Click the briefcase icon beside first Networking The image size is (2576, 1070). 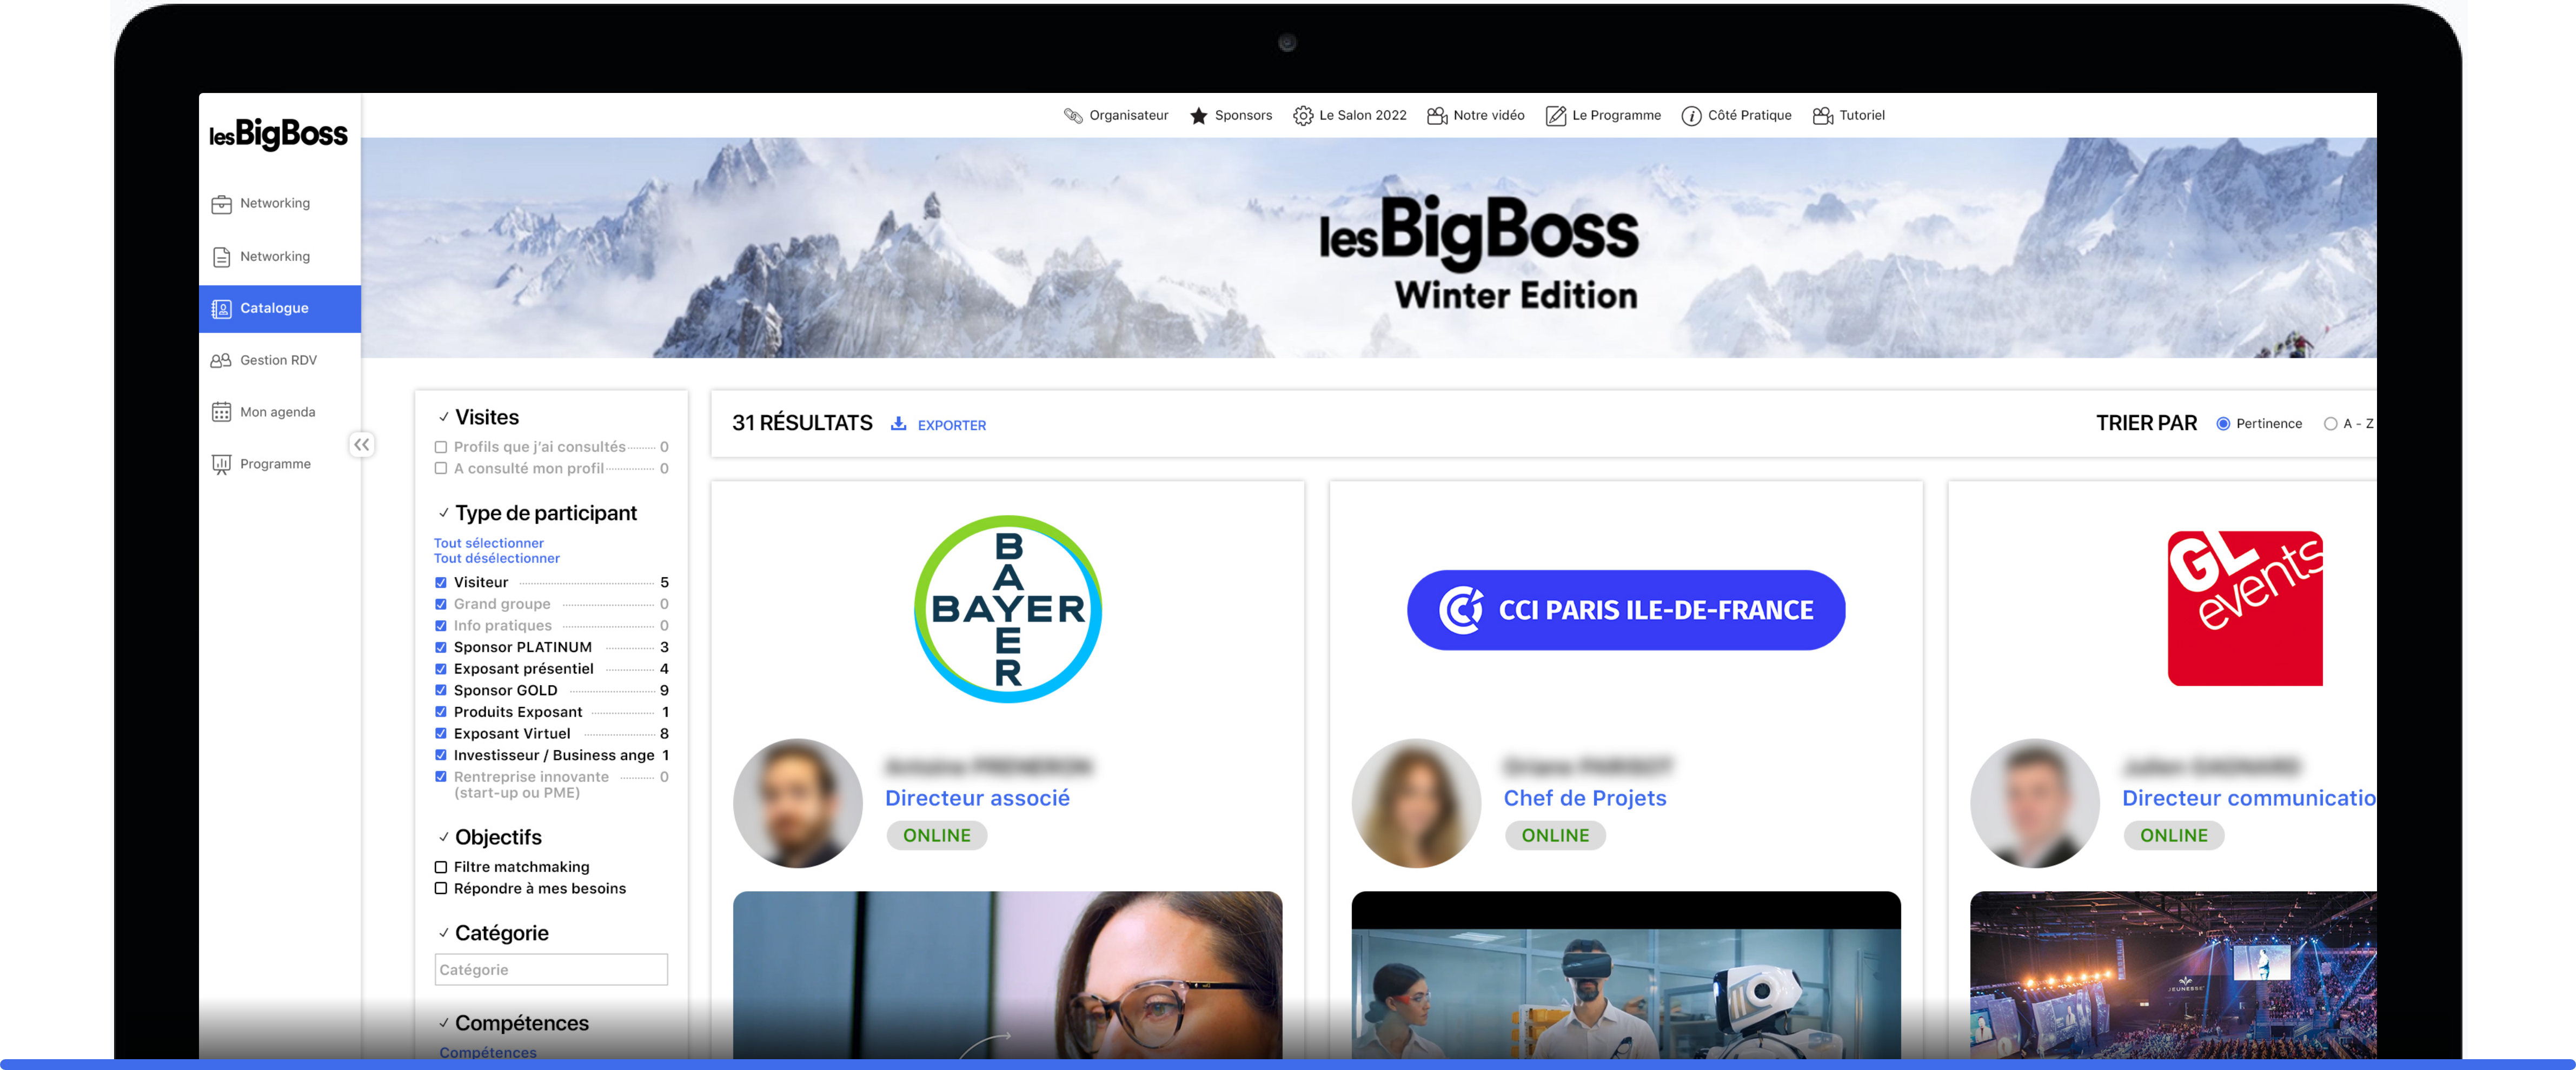point(221,204)
